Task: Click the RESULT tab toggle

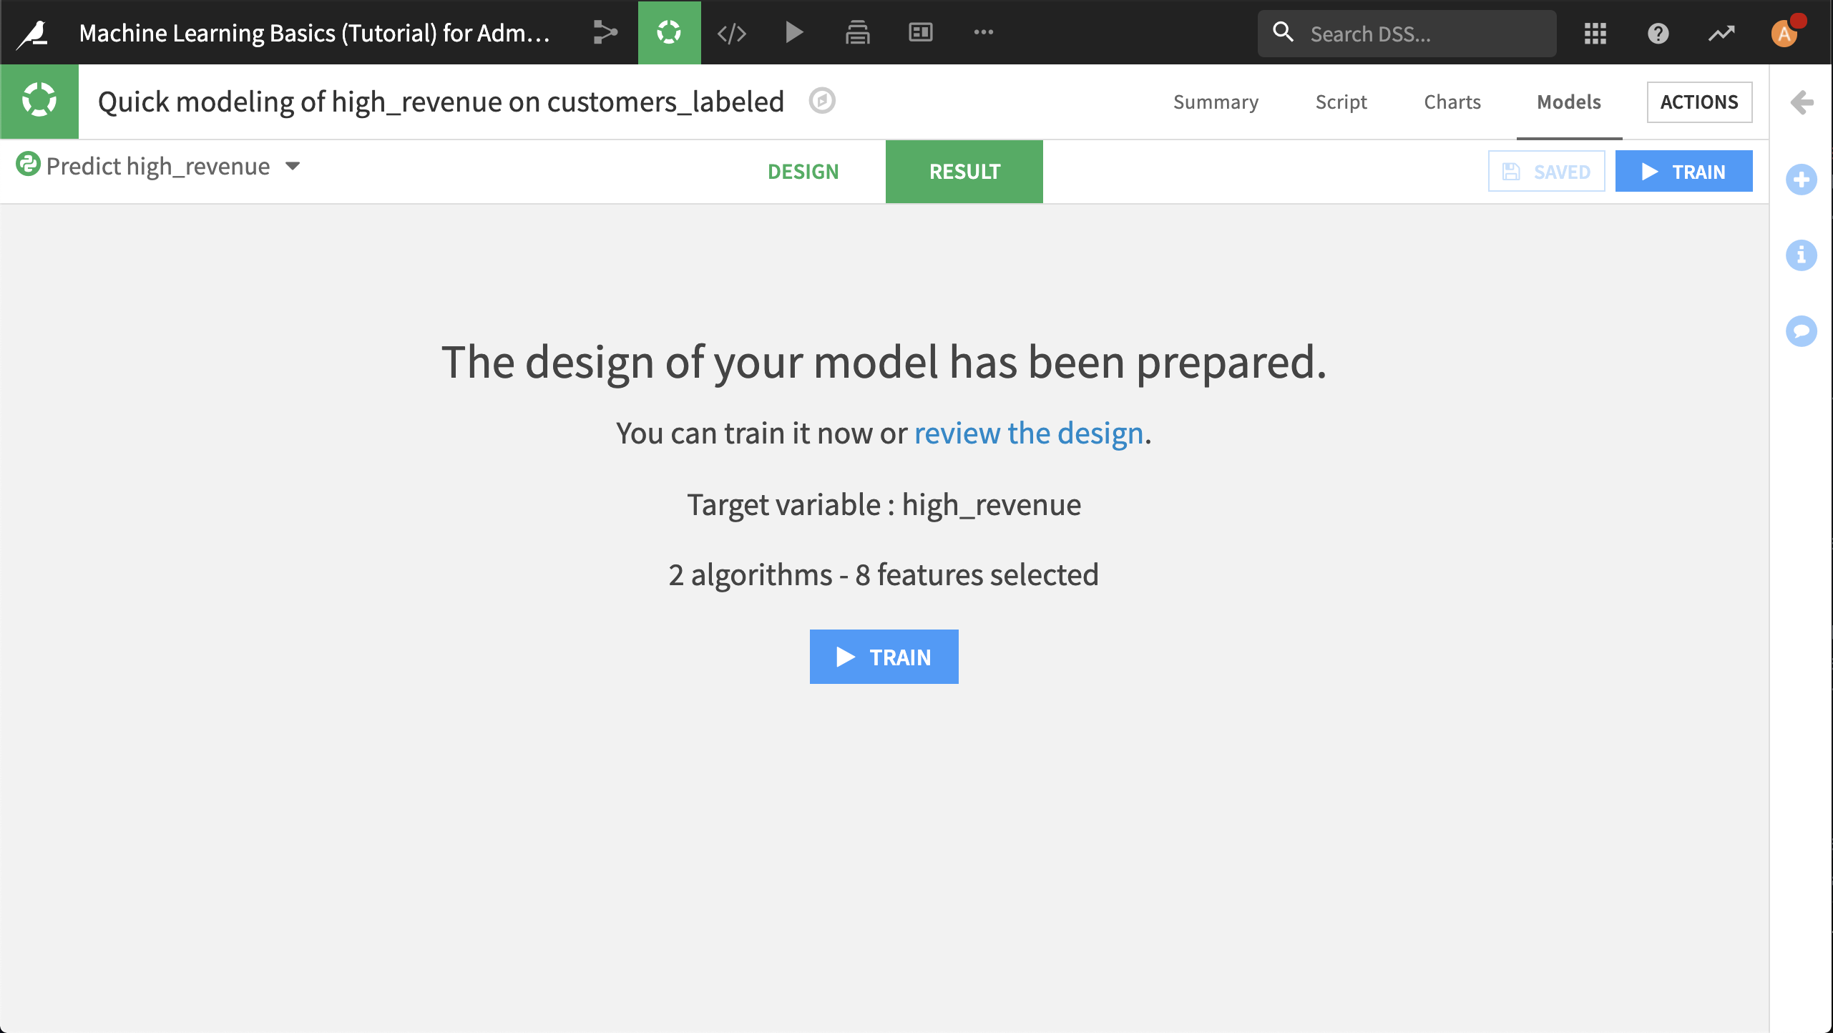Action: [963, 171]
